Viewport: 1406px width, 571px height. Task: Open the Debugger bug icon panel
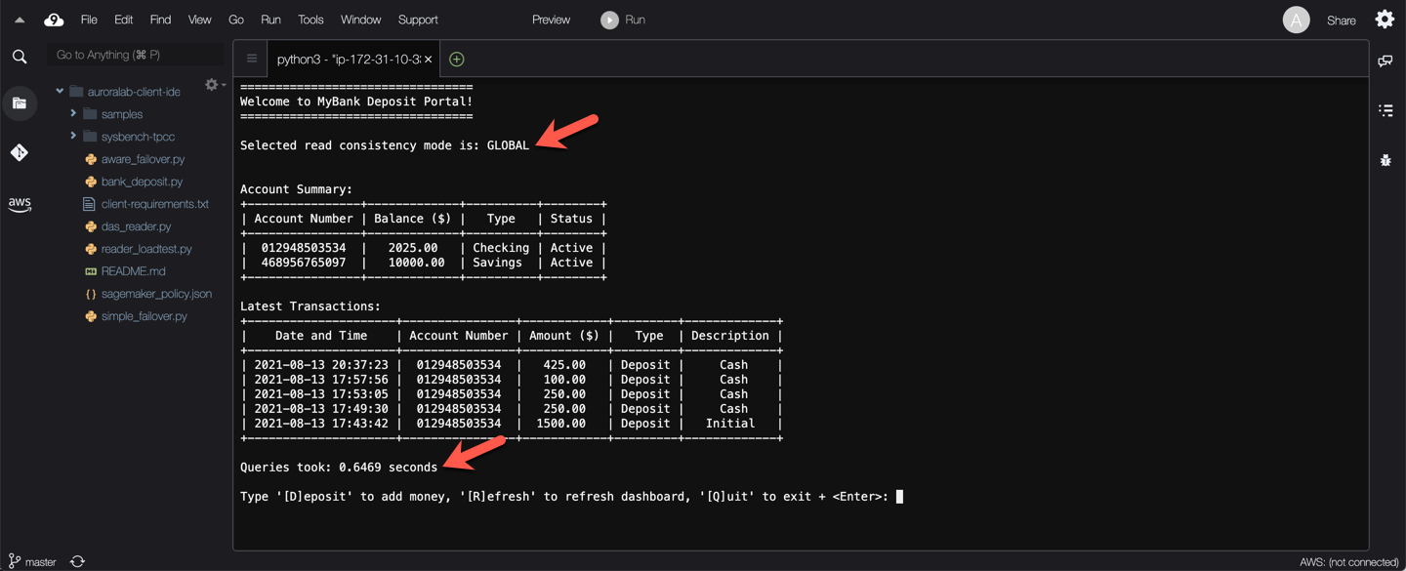(x=1385, y=160)
